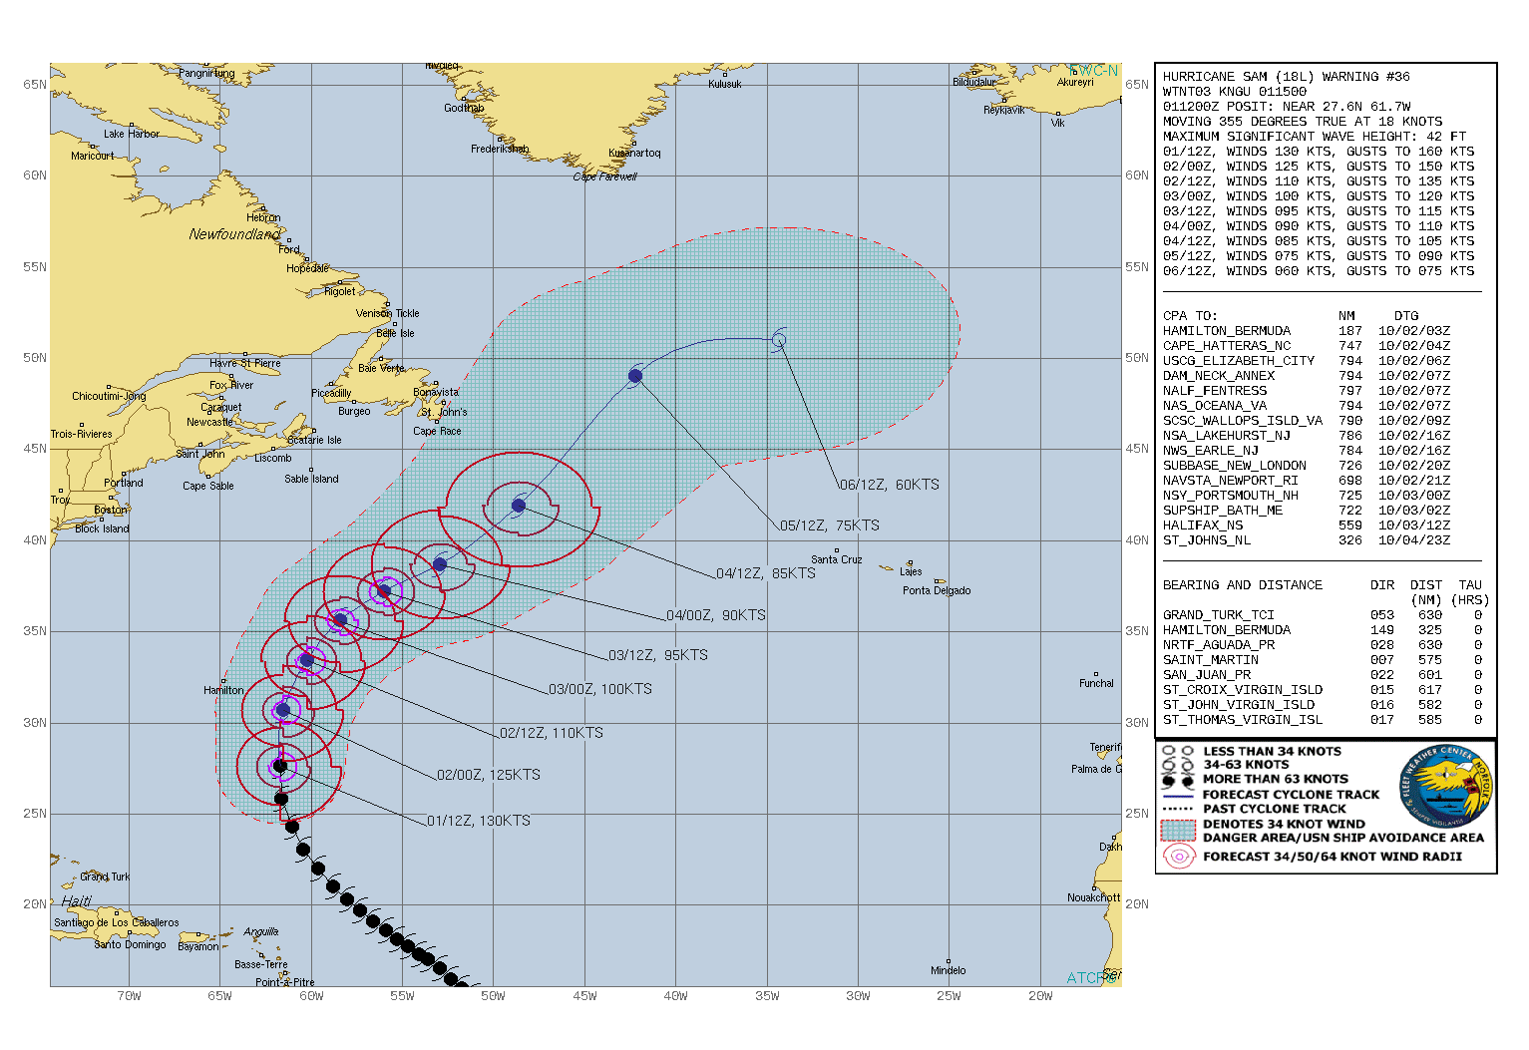Screen dimensions: 1529x1050
Task: Click the 'Mindelo' map label
Action: (x=949, y=971)
